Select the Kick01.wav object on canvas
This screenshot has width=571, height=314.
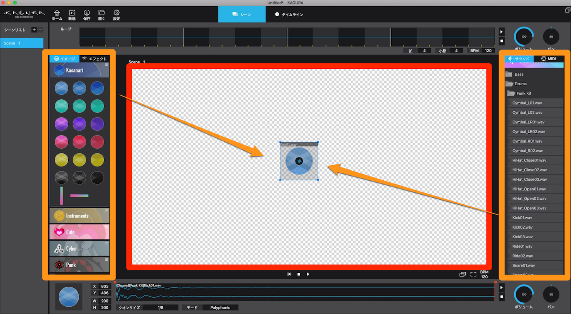point(299,161)
